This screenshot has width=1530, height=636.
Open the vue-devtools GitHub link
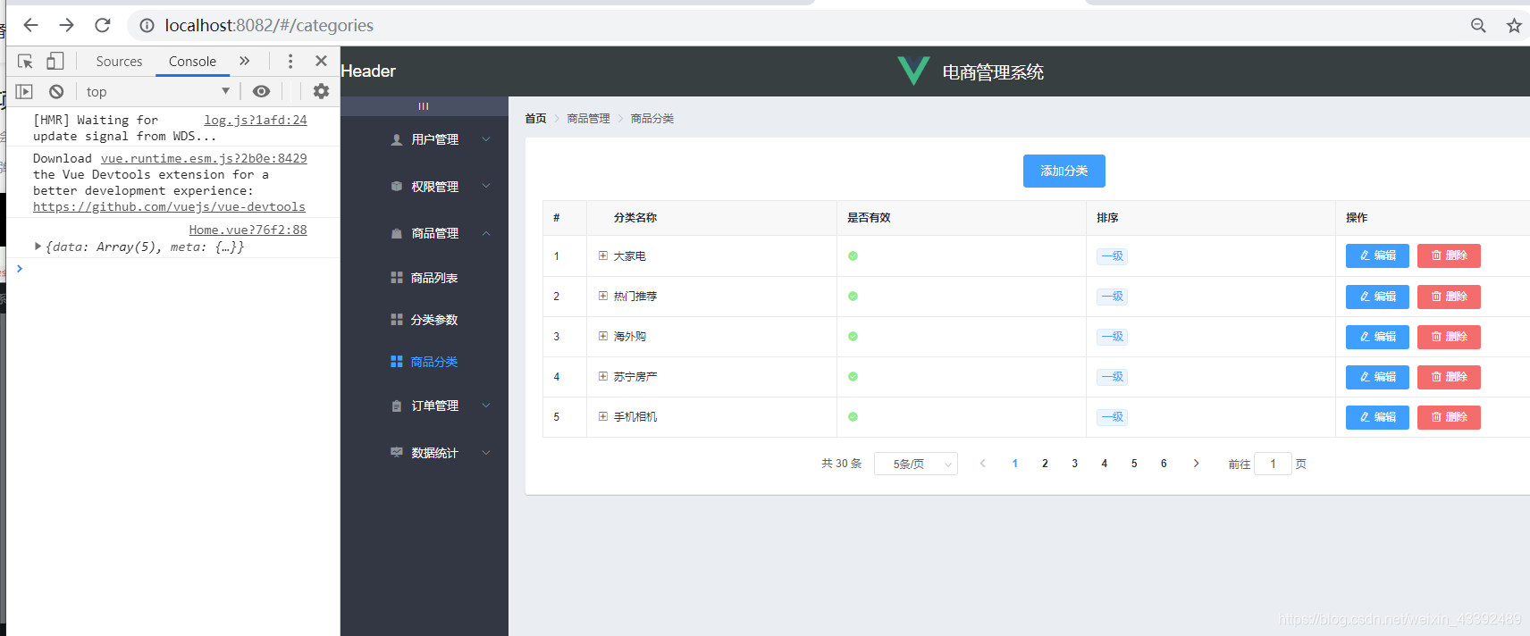coord(169,206)
